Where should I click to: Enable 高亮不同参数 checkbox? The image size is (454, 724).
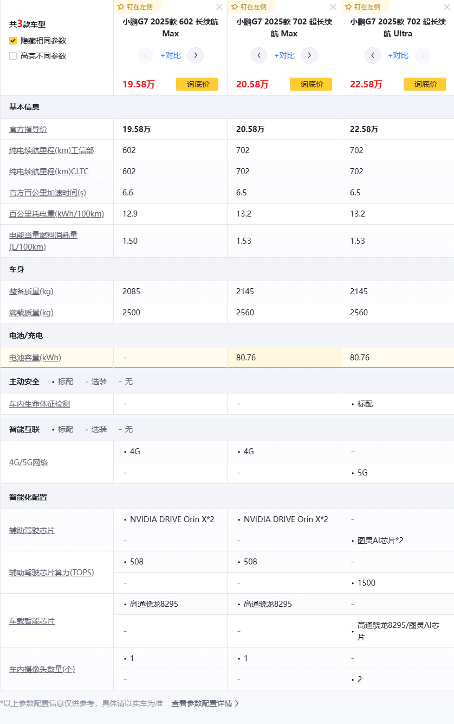click(13, 56)
